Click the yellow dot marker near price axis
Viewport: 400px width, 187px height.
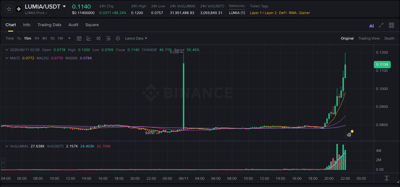352,131
